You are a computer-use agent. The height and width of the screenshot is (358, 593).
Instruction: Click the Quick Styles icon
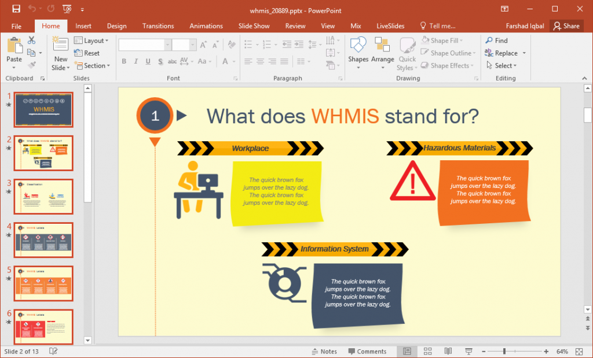pos(407,53)
